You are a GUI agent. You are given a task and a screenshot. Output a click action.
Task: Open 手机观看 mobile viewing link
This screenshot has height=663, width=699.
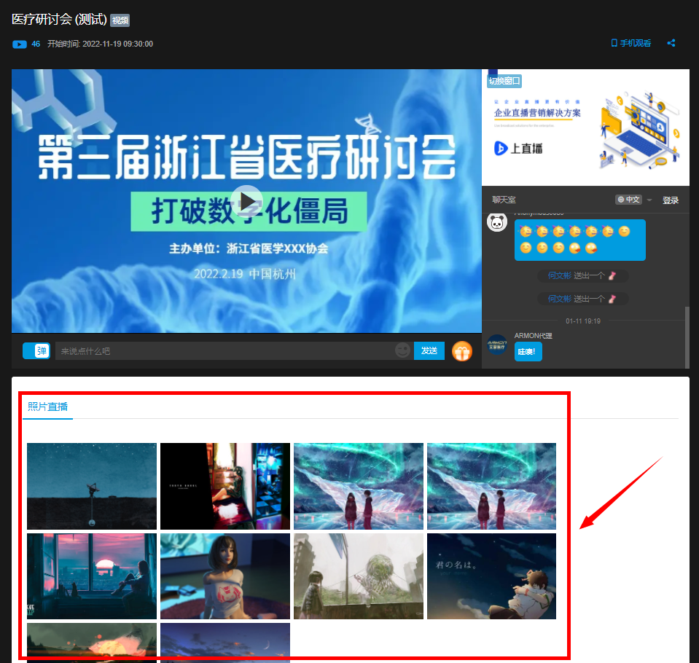click(x=630, y=43)
